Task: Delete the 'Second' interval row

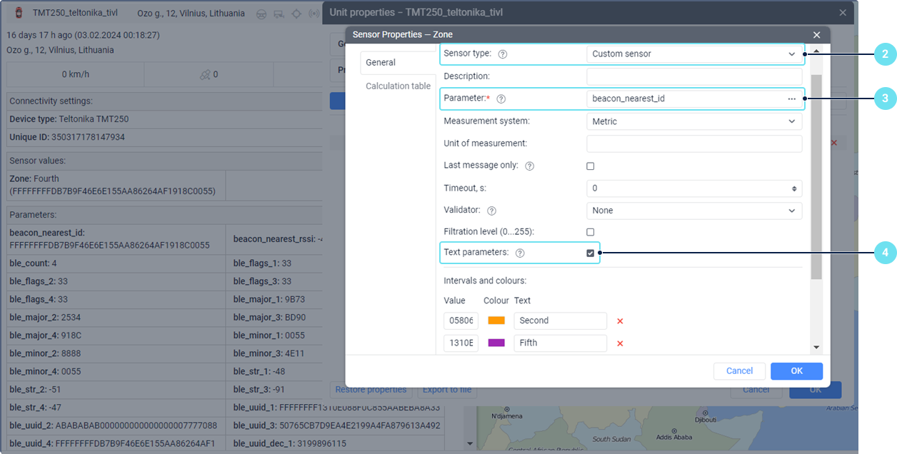Action: tap(620, 321)
